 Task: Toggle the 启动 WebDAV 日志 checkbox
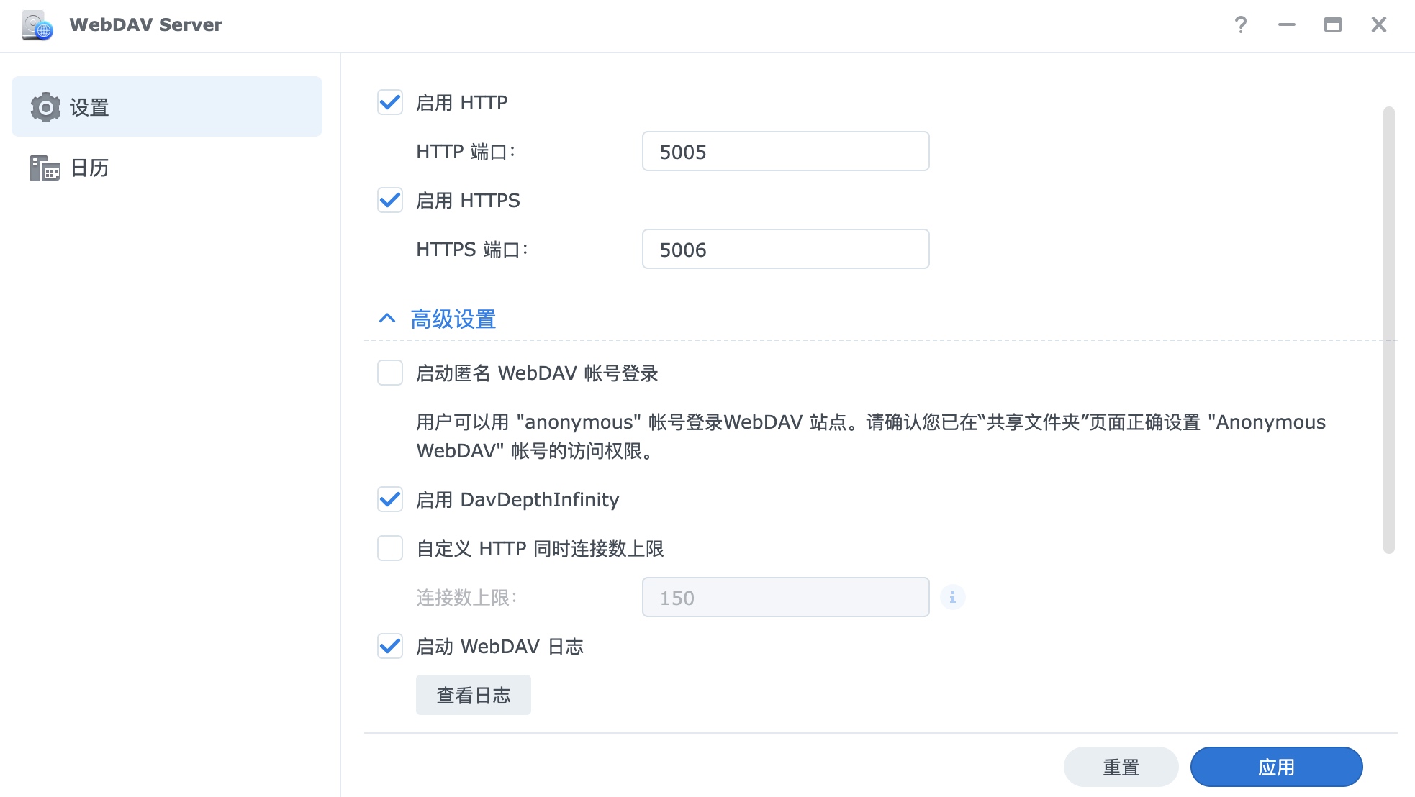coord(390,646)
